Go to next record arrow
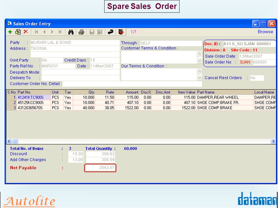This screenshot has width=278, height=208. pyautogui.click(x=52, y=32)
